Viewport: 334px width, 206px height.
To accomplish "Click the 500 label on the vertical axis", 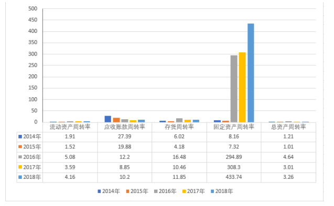I will [x=33, y=9].
